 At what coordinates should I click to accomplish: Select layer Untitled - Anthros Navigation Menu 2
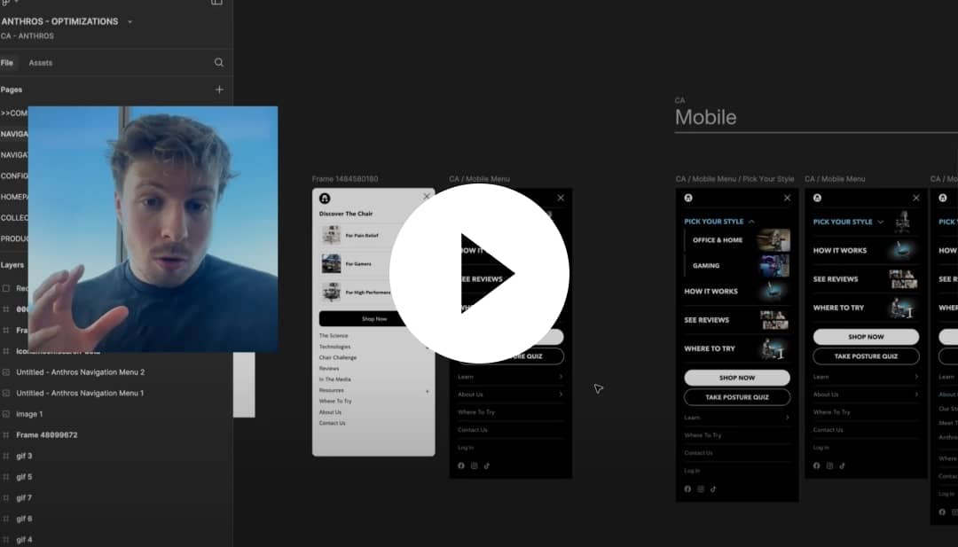80,371
